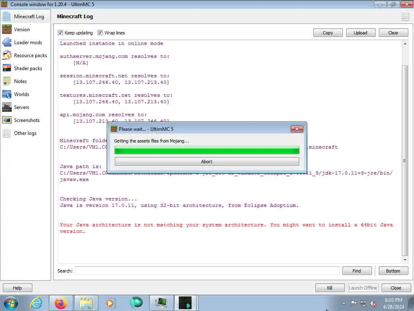Click the 'Java path is:' log line

(x=80, y=166)
